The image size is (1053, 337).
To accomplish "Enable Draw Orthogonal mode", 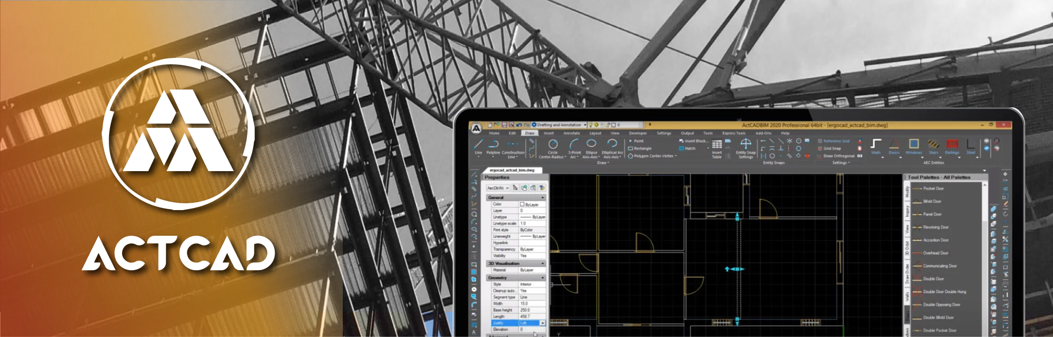I will pos(839,156).
